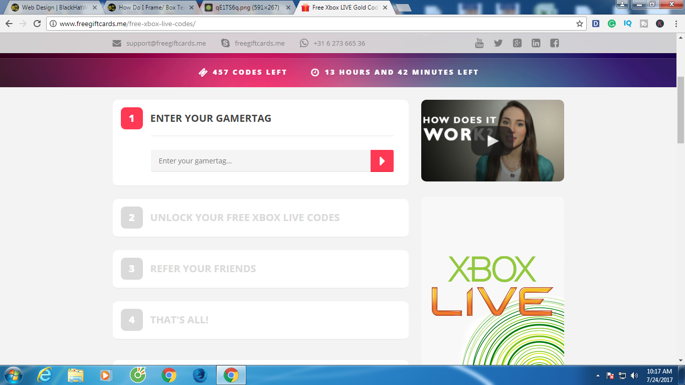Close the qE1TS6q.png tab

(287, 8)
